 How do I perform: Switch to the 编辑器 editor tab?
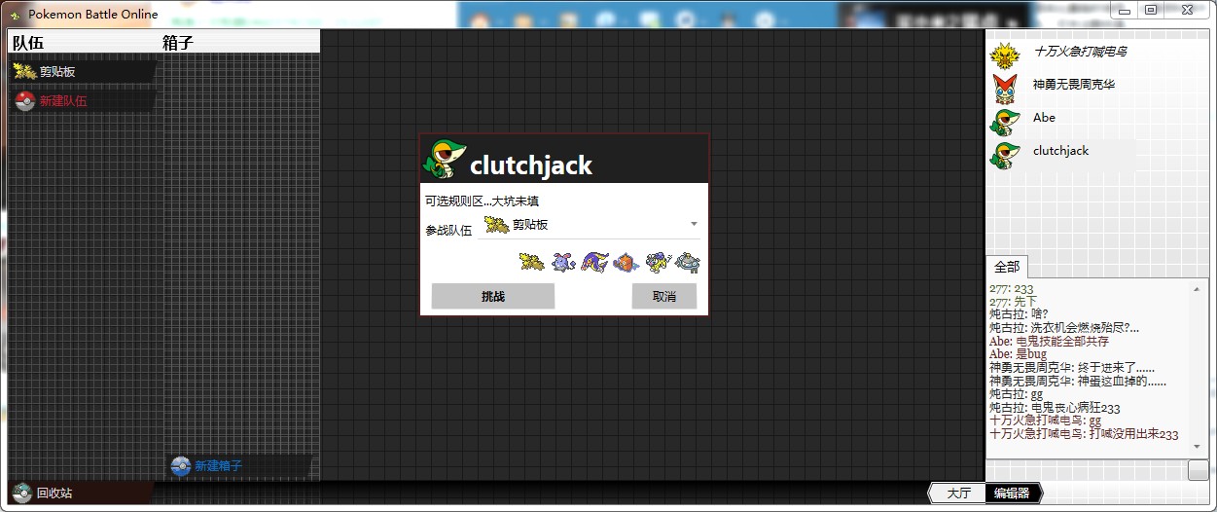pos(1012,494)
